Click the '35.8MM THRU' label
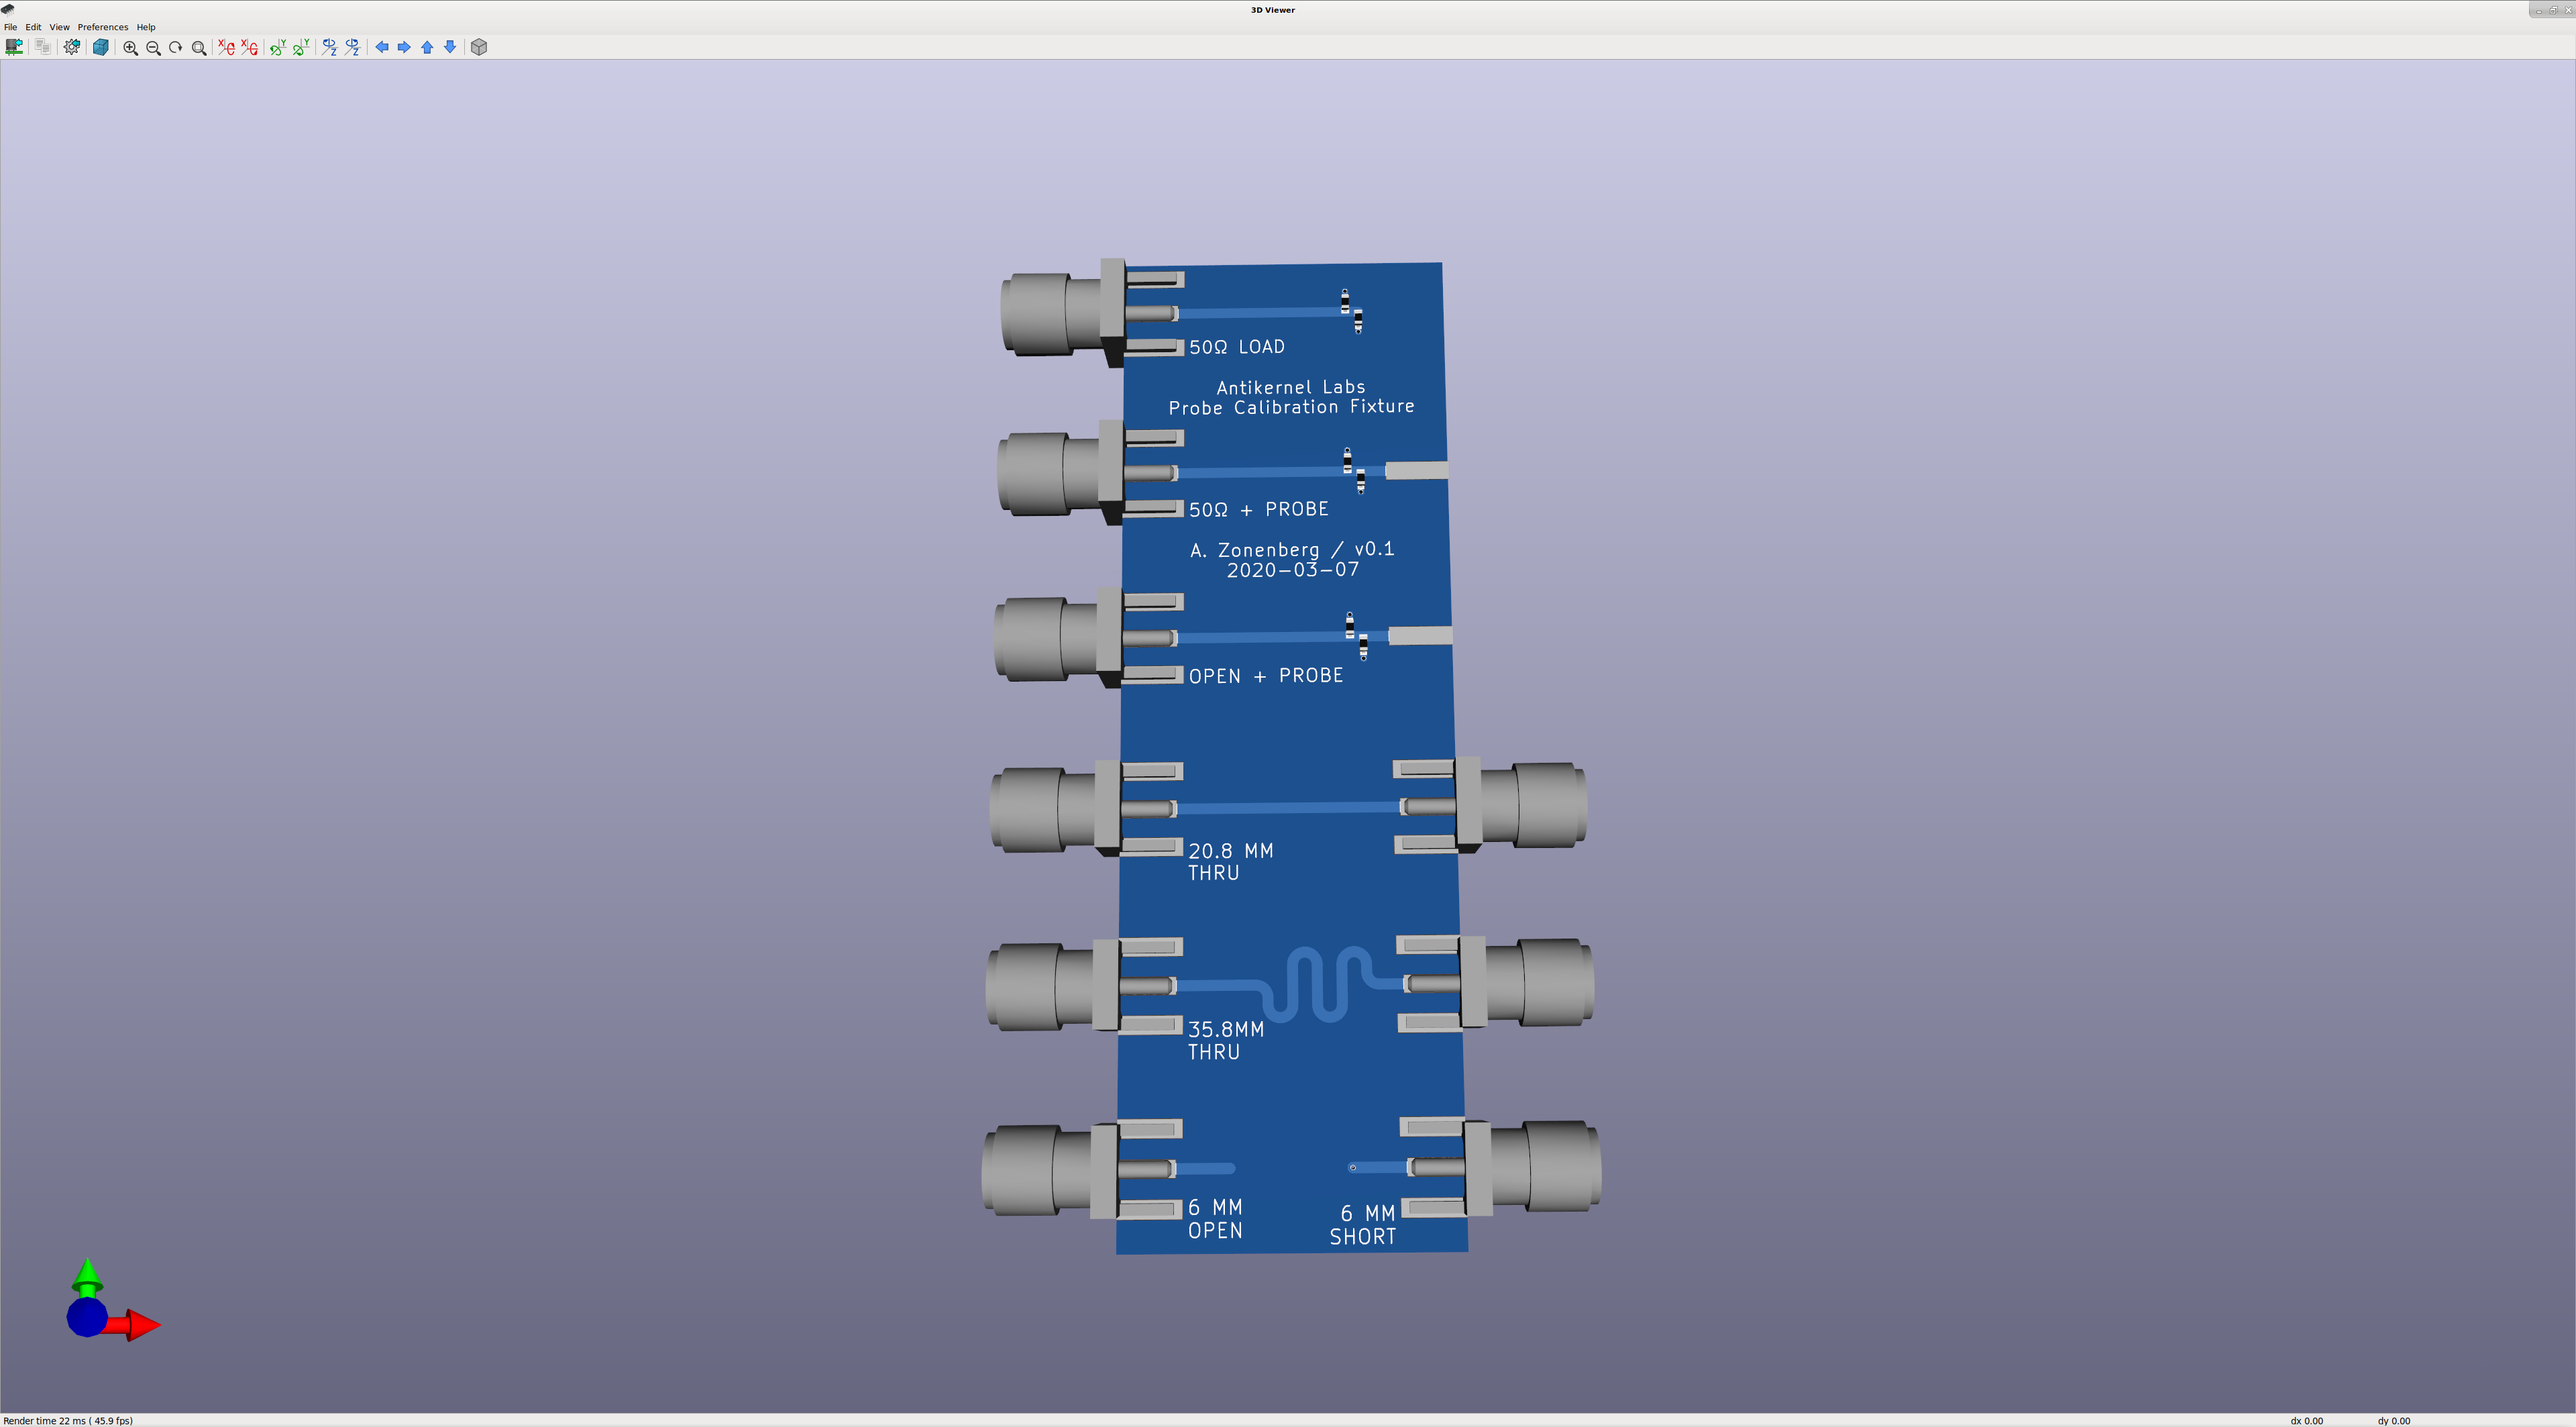 1226,1040
